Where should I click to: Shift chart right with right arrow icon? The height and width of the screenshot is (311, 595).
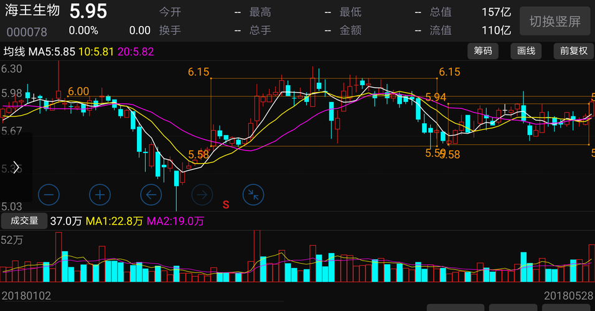[x=202, y=195]
